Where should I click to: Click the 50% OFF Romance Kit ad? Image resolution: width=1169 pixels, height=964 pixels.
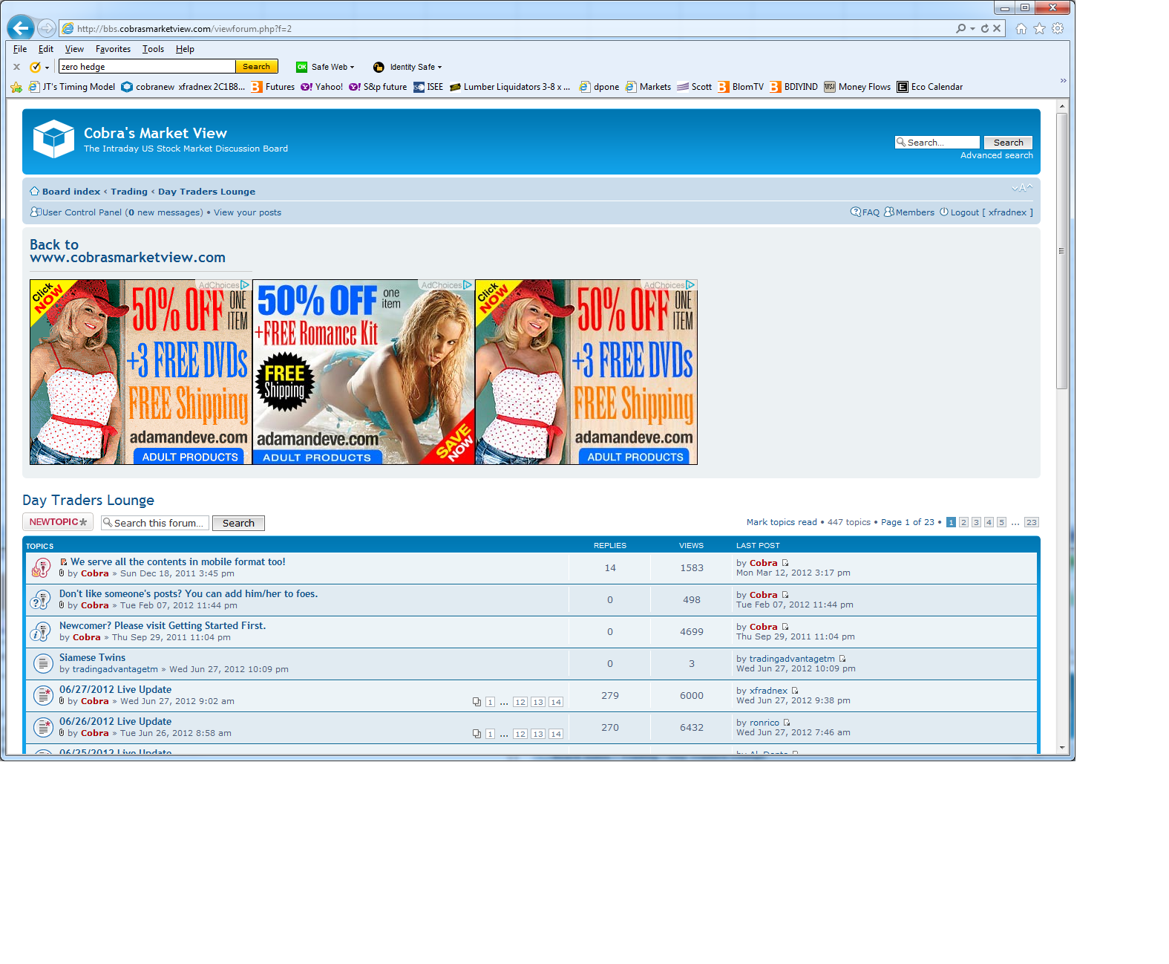coord(364,372)
